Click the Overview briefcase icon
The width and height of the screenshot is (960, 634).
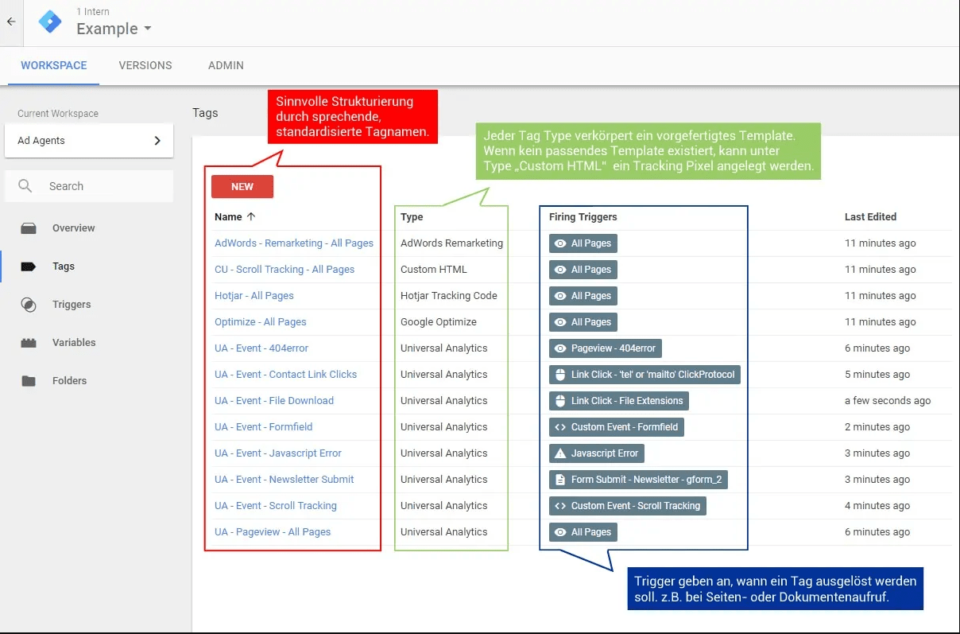[29, 228]
